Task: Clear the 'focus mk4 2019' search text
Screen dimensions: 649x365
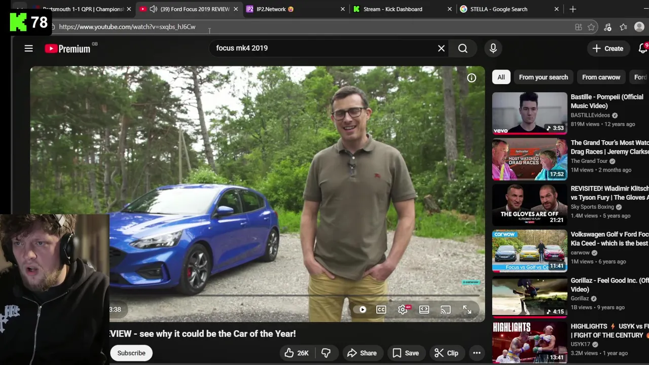Action: [x=441, y=48]
